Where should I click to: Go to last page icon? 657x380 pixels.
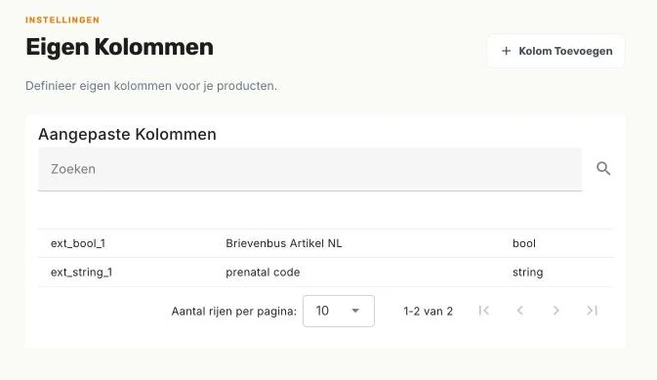[x=592, y=311]
